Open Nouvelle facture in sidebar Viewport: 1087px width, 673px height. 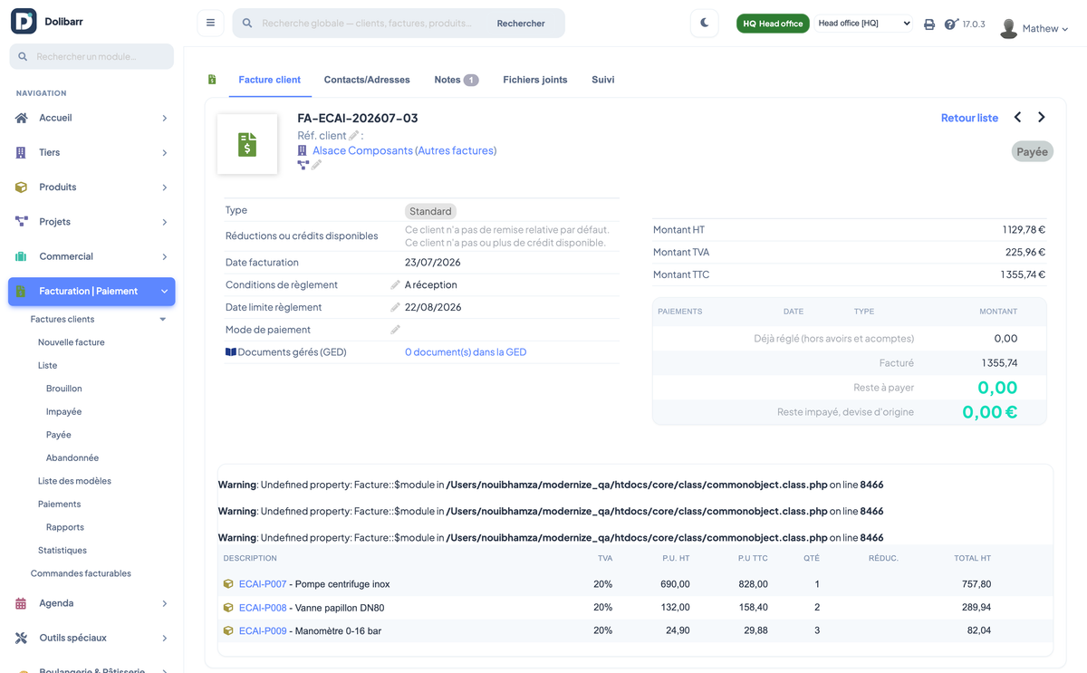click(x=72, y=342)
